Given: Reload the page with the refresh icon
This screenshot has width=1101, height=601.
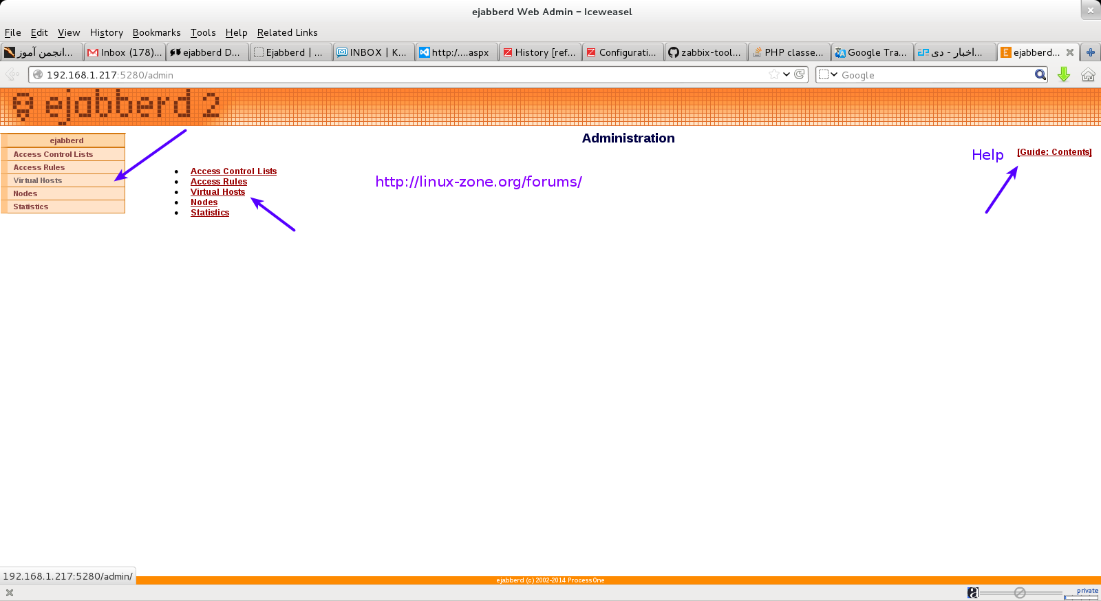Looking at the screenshot, I should click(x=800, y=74).
